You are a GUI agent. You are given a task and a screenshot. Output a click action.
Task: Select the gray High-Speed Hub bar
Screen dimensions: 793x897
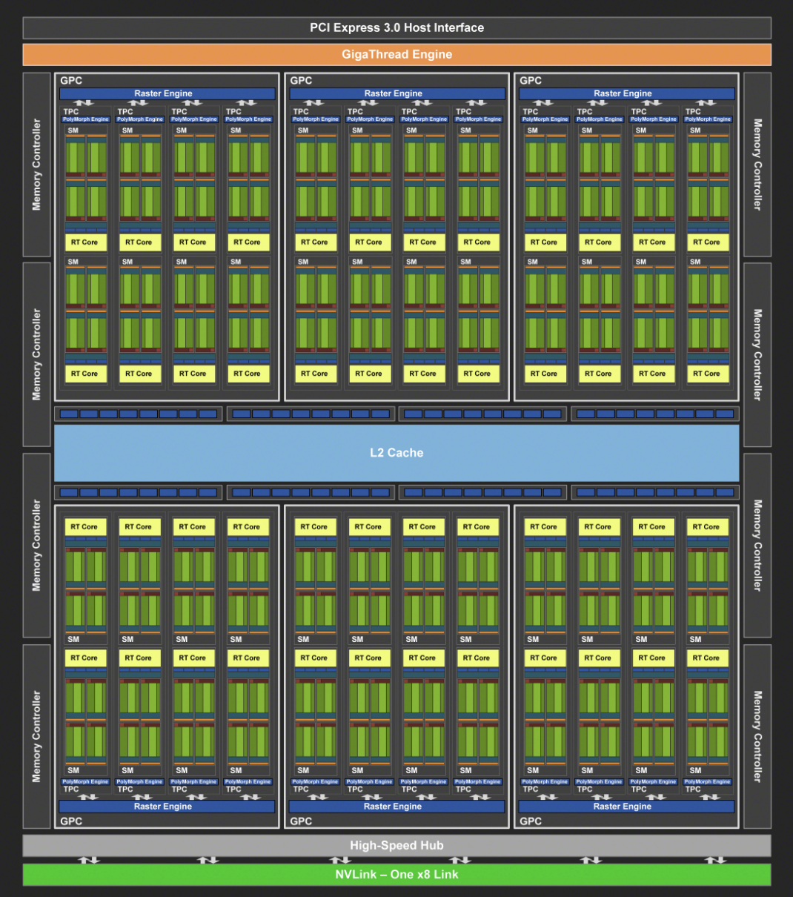pyautogui.click(x=396, y=845)
